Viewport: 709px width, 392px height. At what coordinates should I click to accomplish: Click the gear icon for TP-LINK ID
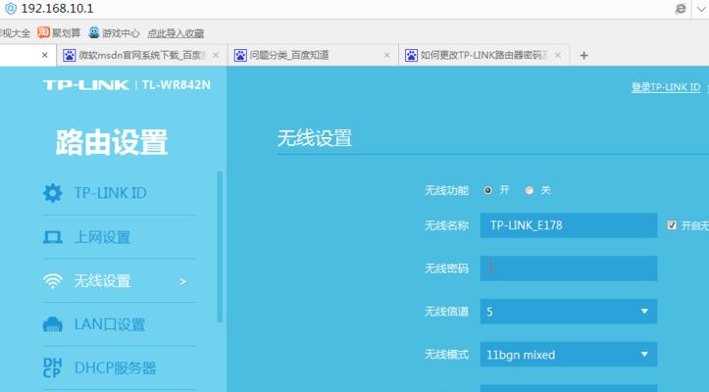click(52, 193)
